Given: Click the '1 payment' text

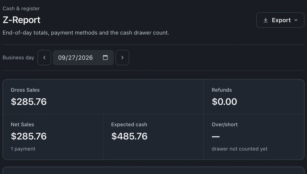Looking at the screenshot, I should coord(23,149).
